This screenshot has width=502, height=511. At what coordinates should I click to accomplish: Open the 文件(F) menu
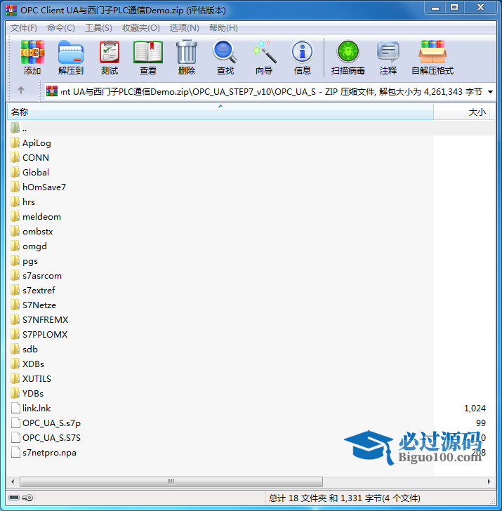(x=23, y=28)
